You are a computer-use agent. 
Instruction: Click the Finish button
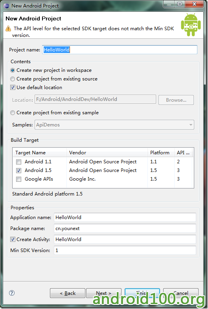pos(142,293)
